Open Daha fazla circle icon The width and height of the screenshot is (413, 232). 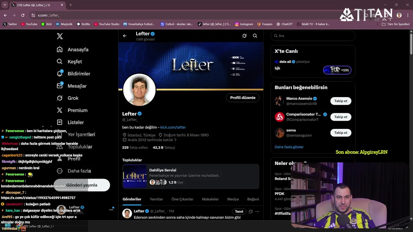pyautogui.click(x=60, y=171)
